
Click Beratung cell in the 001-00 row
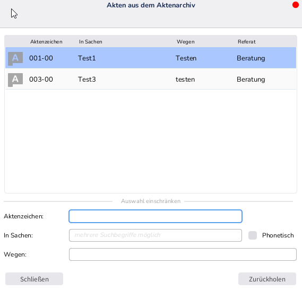tap(251, 58)
